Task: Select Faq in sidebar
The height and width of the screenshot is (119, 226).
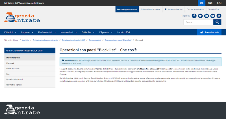Action: [30, 74]
